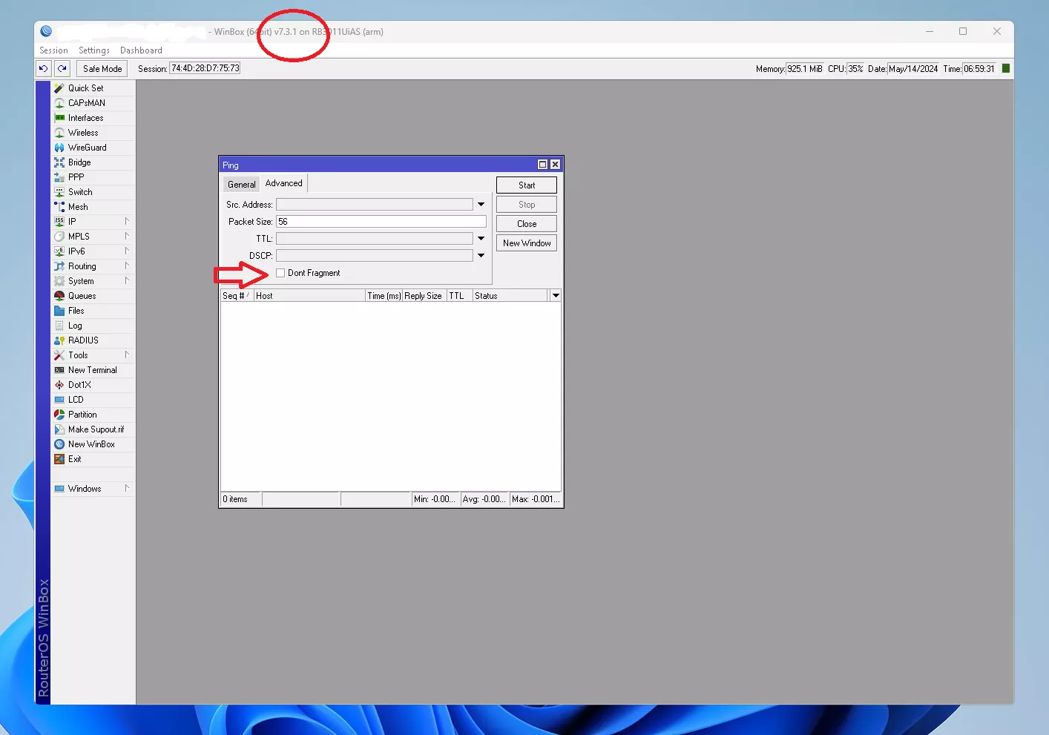
Task: Expand the Tools submenu in sidebar
Action: [x=78, y=355]
